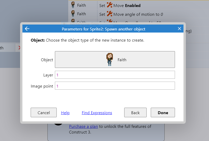Select the 'angle of motion to 0' action text

point(138,14)
